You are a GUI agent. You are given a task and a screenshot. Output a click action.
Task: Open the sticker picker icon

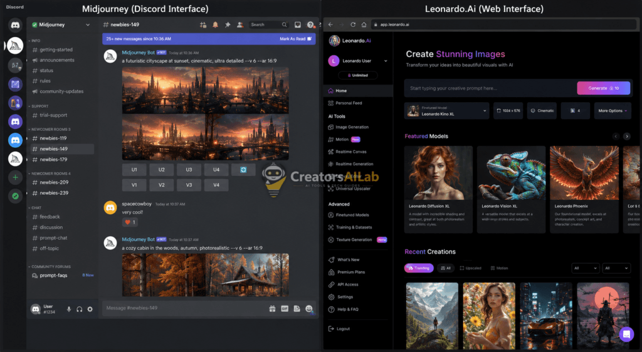pyautogui.click(x=297, y=309)
